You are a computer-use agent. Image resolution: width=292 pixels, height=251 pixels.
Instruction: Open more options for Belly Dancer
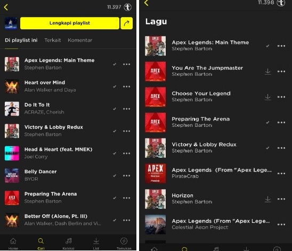(127, 175)
